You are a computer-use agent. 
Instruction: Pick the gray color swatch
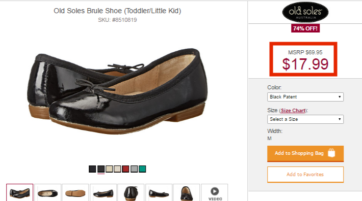(134, 169)
